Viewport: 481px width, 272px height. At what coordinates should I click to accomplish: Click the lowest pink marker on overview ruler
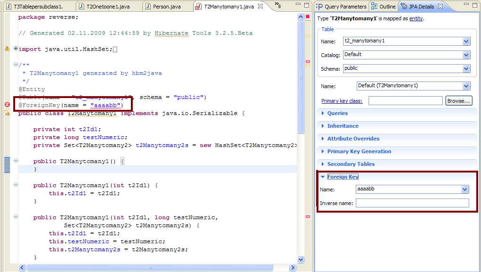click(x=308, y=217)
